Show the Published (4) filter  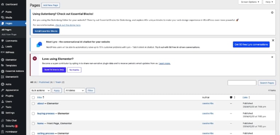46,82
